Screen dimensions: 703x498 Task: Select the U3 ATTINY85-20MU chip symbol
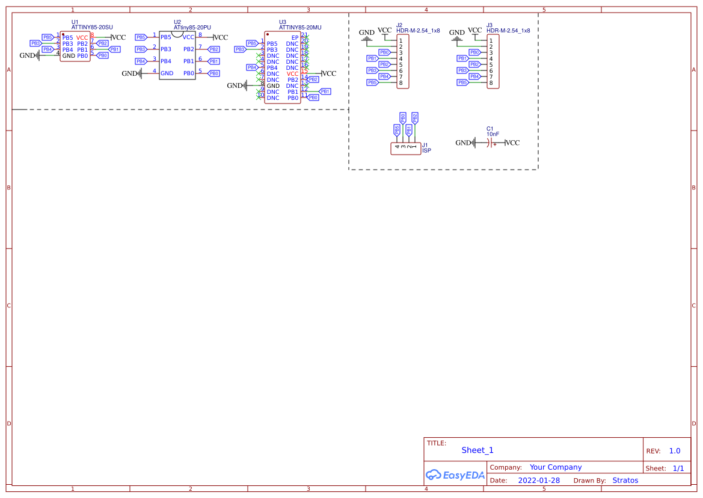point(282,66)
